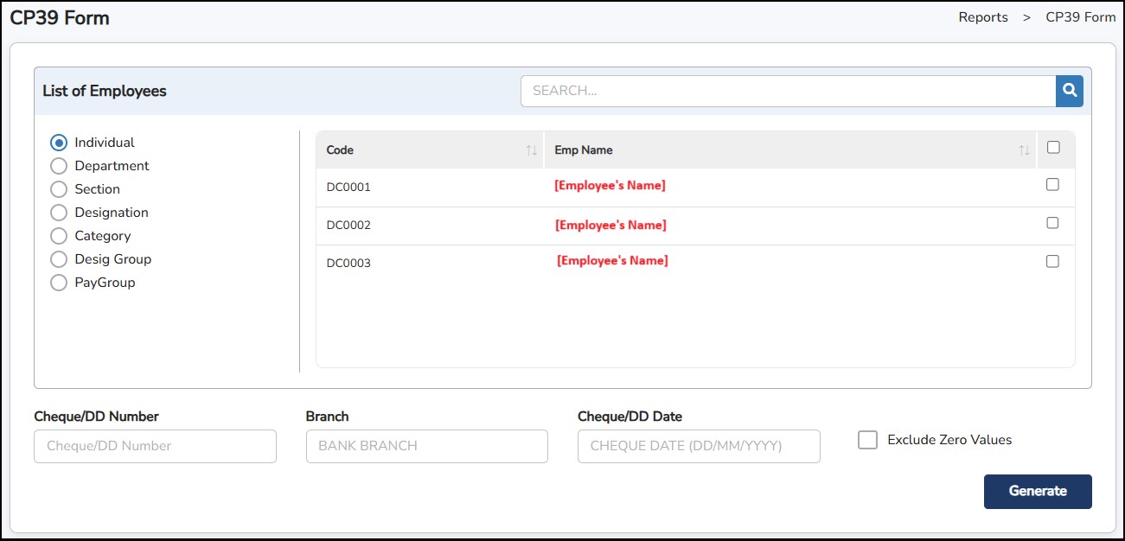Select the Designation radio button

tap(59, 213)
